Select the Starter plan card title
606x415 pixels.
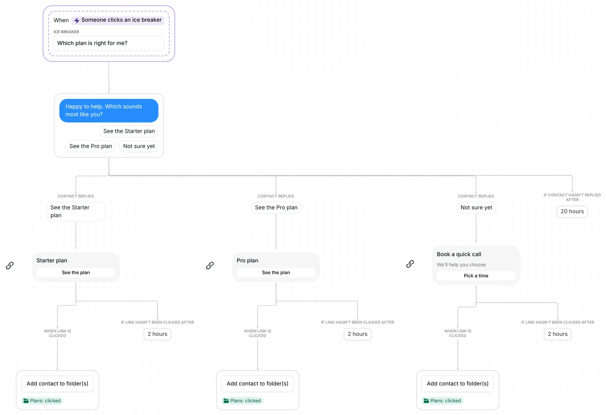pyautogui.click(x=52, y=261)
